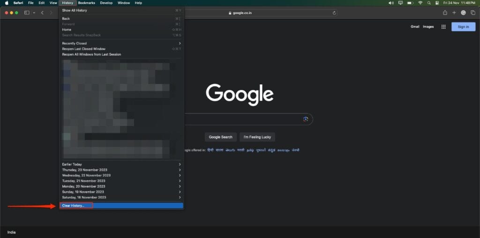Click the Wi-Fi icon in menu bar

pos(420,3)
